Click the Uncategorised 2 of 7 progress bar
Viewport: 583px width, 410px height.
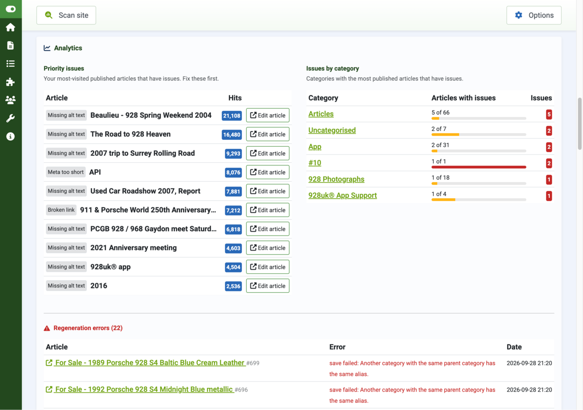coord(479,135)
